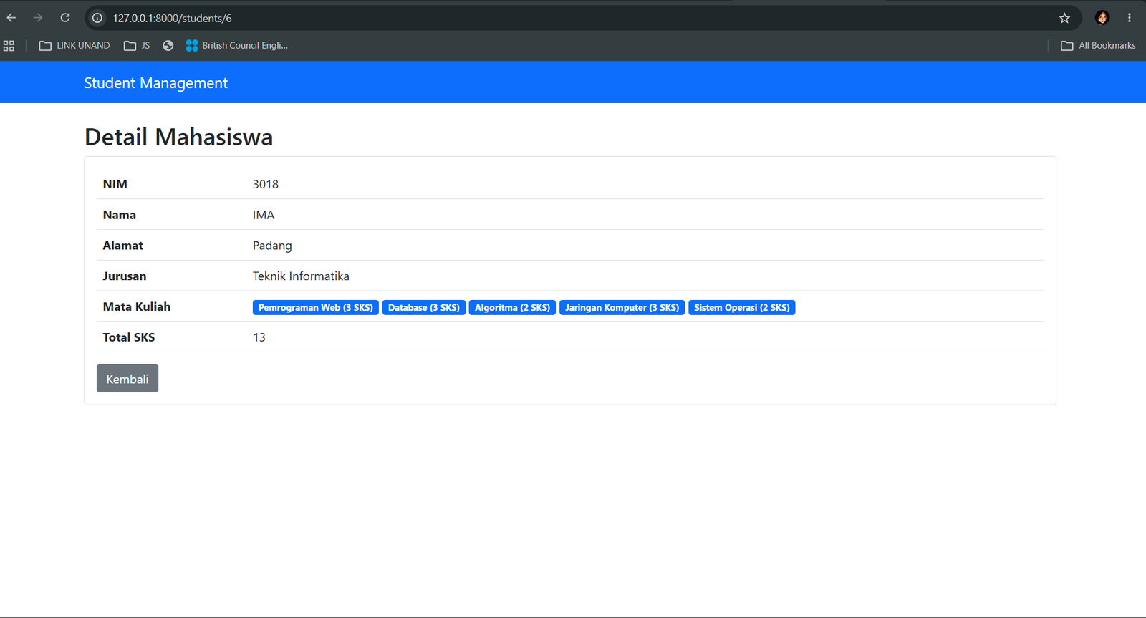This screenshot has width=1146, height=618.
Task: Go to Student Management home link
Action: click(155, 83)
